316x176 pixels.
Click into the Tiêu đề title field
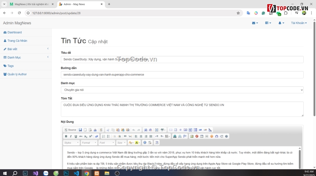(x=182, y=59)
